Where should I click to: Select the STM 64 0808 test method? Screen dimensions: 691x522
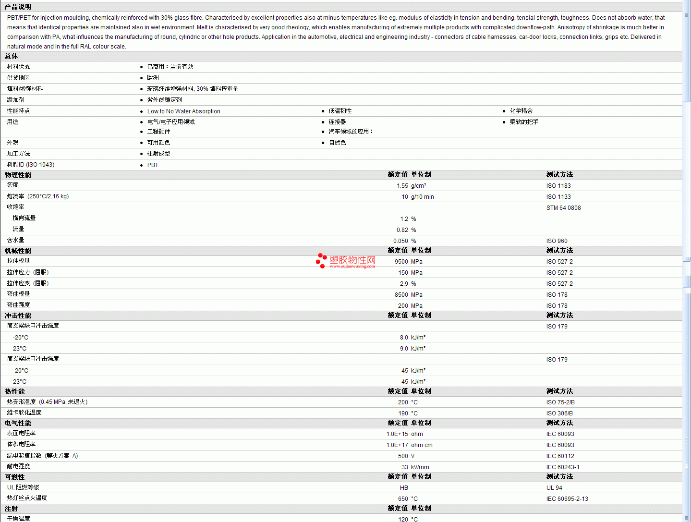pyautogui.click(x=564, y=208)
